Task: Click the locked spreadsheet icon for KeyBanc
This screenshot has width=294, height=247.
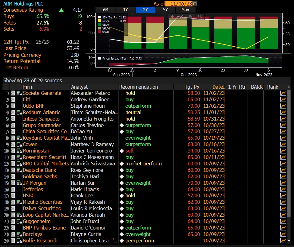Action: pos(19,138)
